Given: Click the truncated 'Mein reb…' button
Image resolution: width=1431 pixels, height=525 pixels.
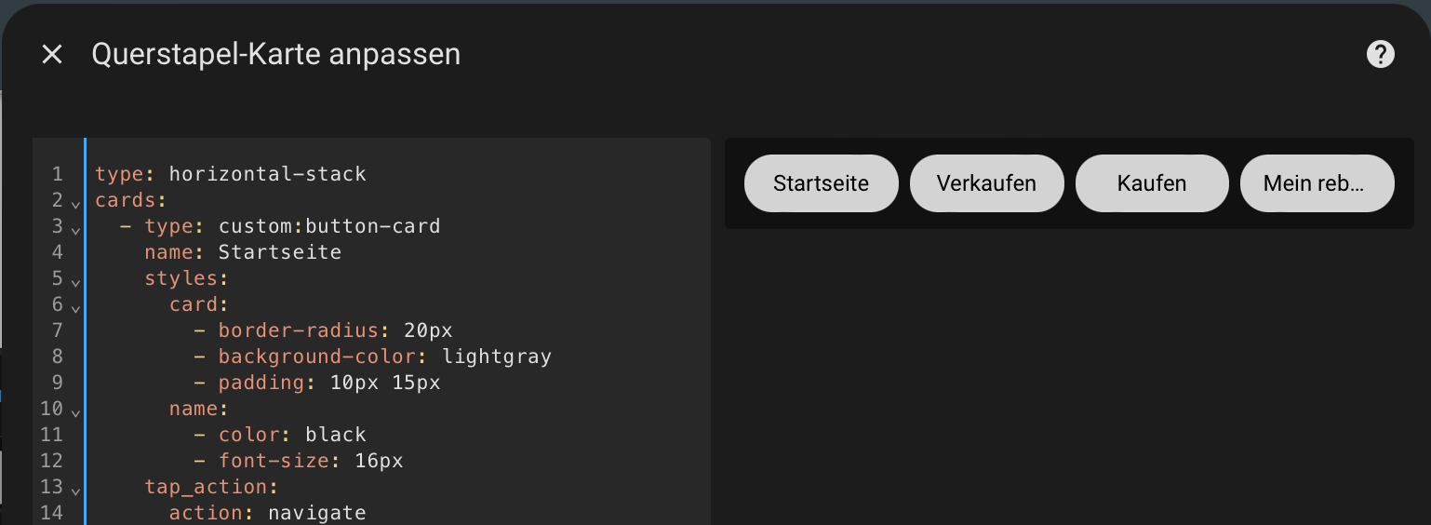Looking at the screenshot, I should (1317, 183).
